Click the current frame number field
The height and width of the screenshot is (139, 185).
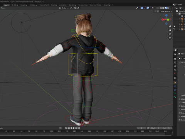(x=141, y=128)
